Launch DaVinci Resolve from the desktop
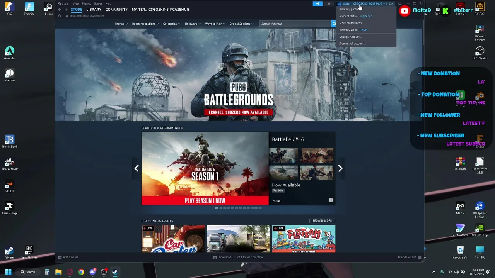The width and height of the screenshot is (495, 278). (x=480, y=33)
